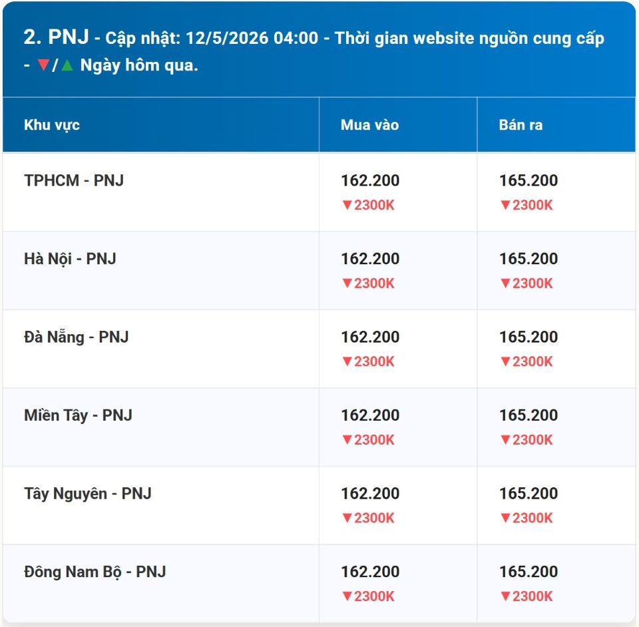This screenshot has width=639, height=627.
Task: Click Đông Nam Bộ sell change ▼2300K
Action: (x=527, y=596)
